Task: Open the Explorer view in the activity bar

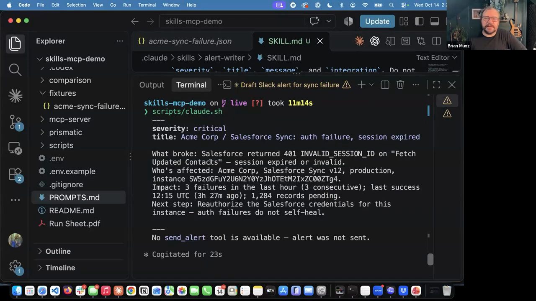Action: (15, 43)
